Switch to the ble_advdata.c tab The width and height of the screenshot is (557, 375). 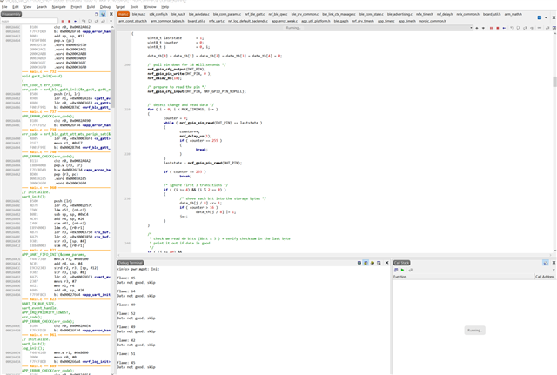click(199, 14)
